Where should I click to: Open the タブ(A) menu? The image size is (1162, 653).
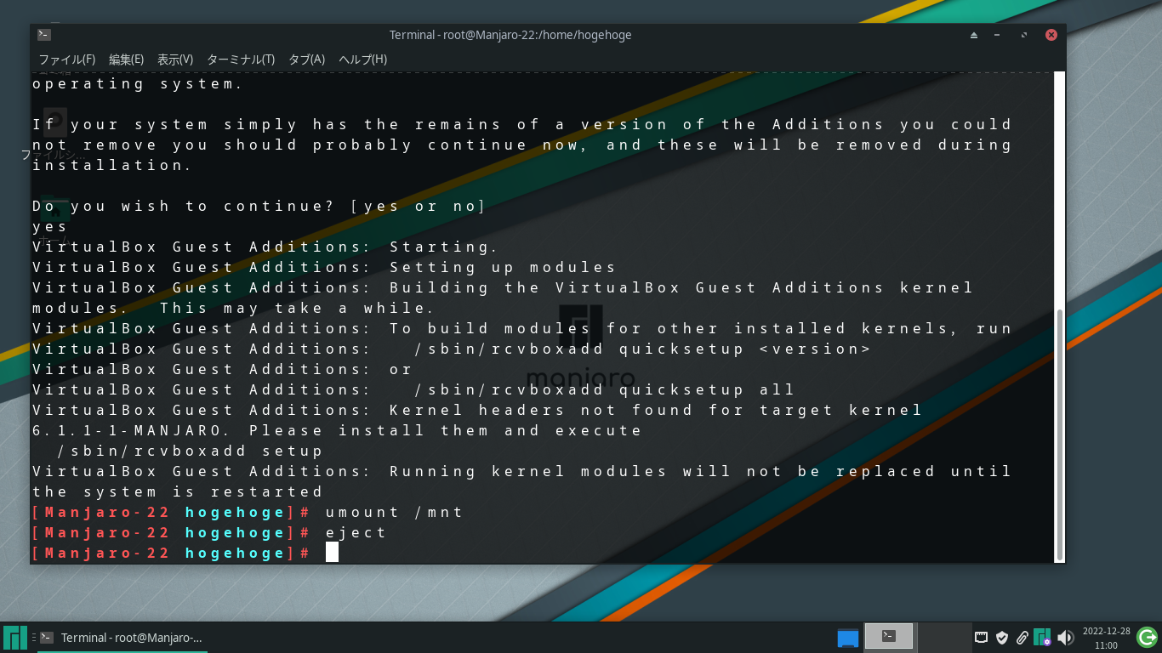(306, 60)
